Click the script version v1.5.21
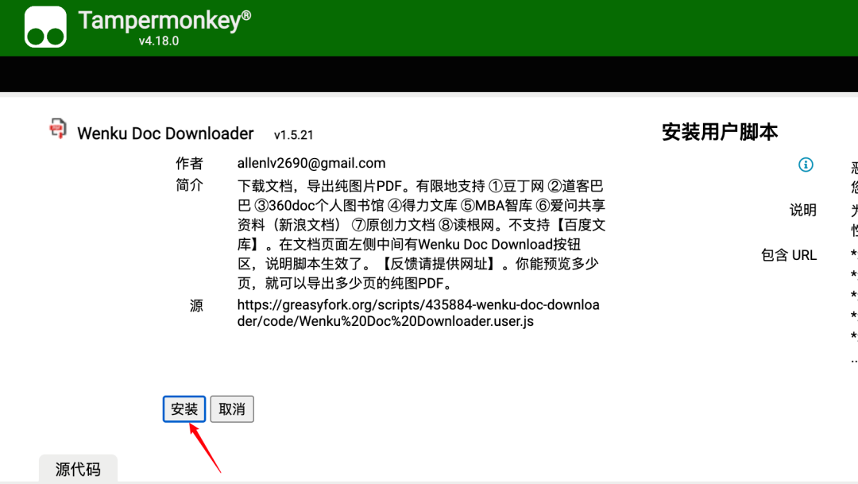 tap(294, 135)
